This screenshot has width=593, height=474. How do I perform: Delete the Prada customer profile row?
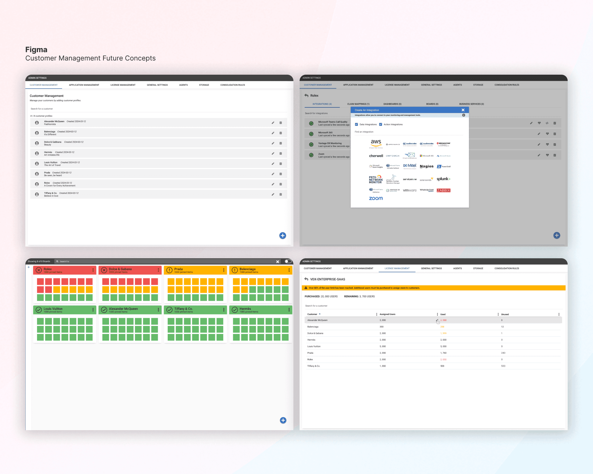coord(281,174)
